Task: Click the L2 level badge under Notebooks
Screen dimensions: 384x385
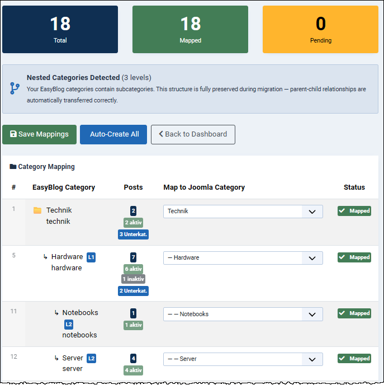Action: pyautogui.click(x=69, y=325)
